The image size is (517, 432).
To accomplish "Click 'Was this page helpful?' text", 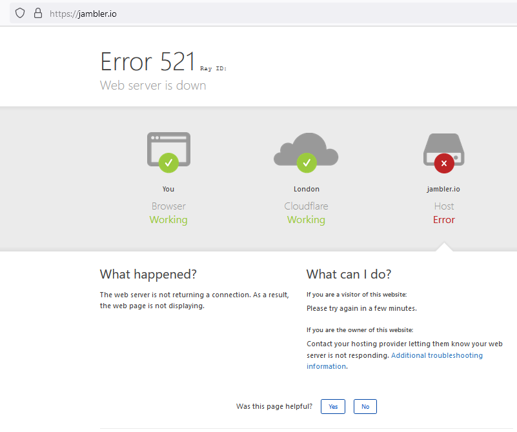I will (274, 406).
